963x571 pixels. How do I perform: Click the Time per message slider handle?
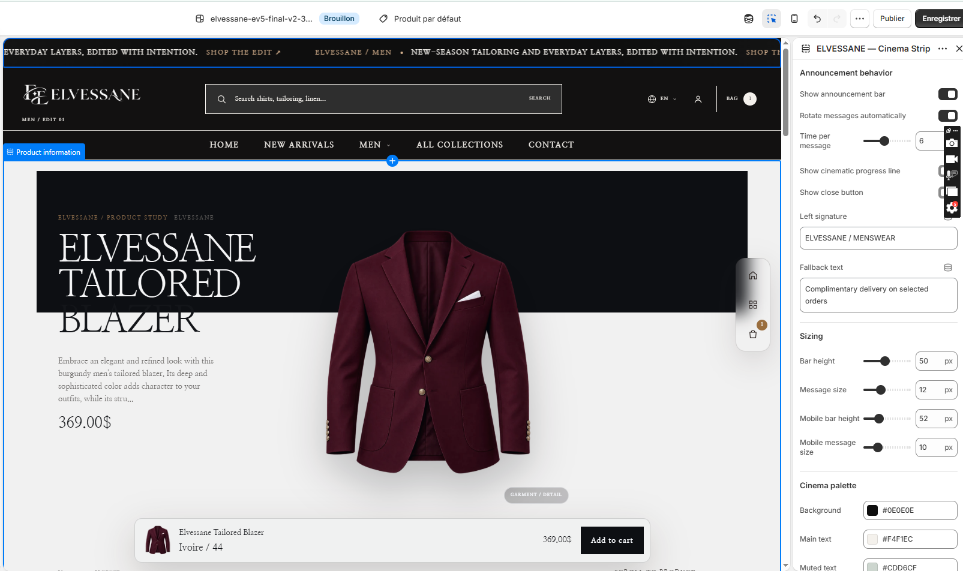(884, 141)
